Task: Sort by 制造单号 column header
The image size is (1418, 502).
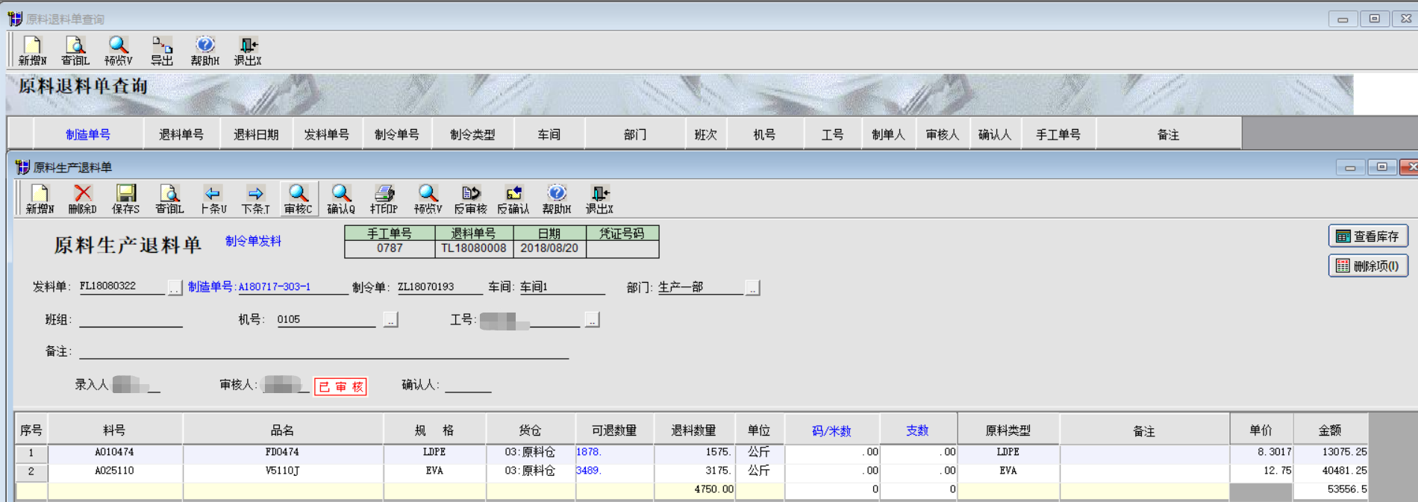Action: (88, 134)
